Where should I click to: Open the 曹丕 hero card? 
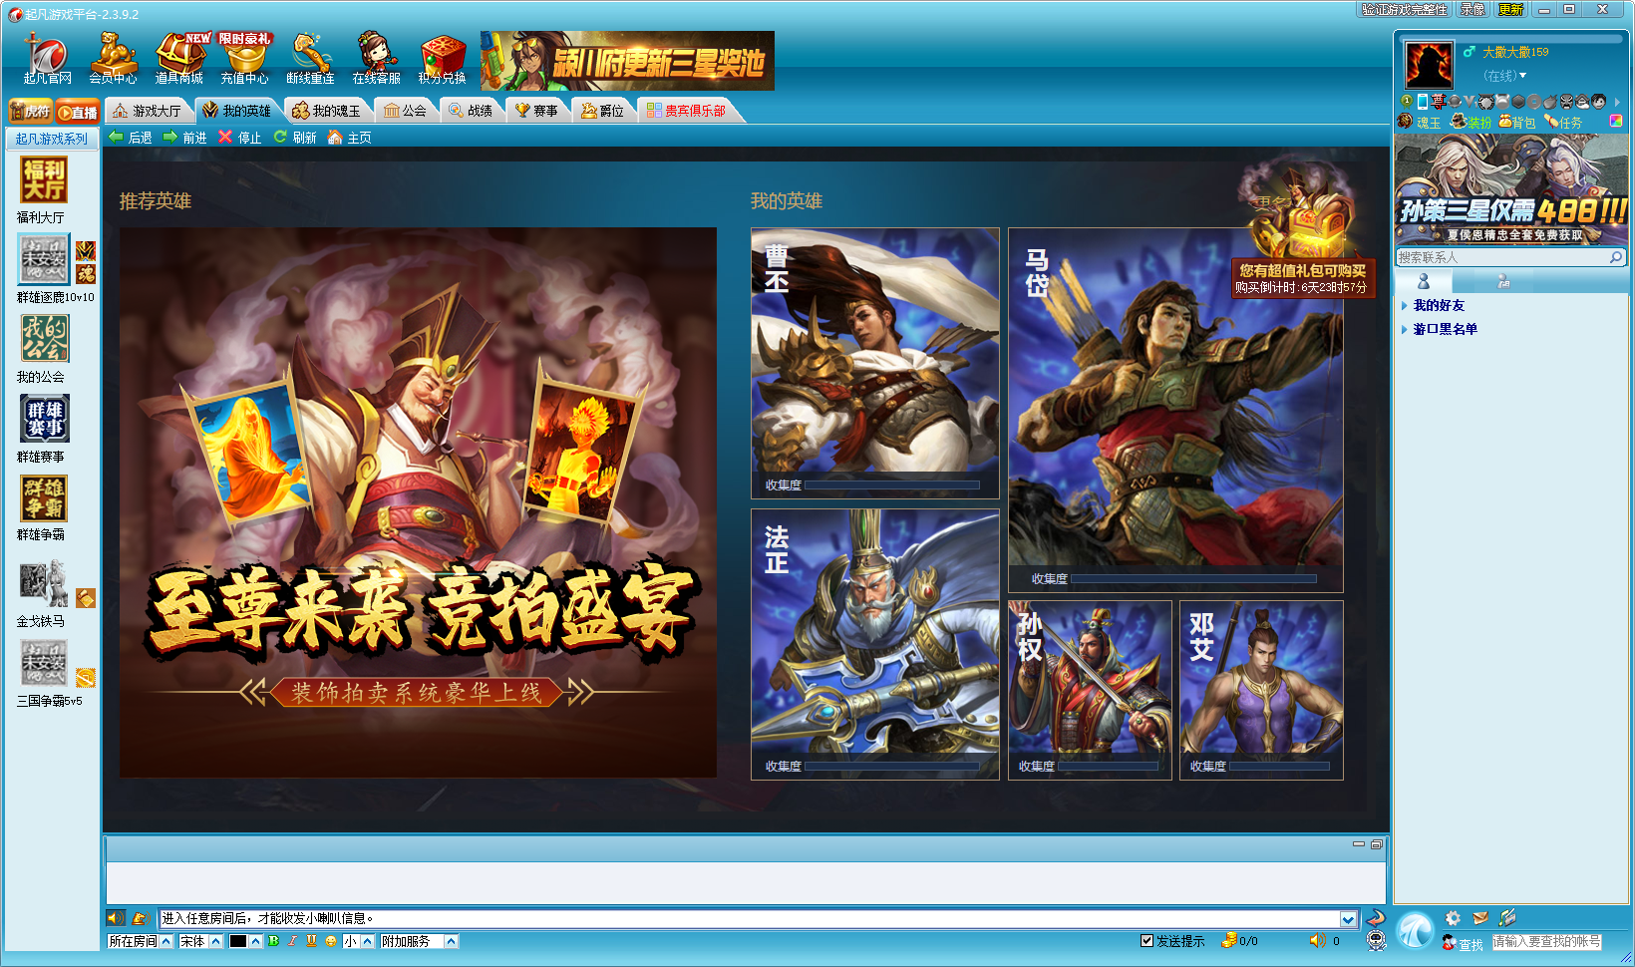click(874, 363)
